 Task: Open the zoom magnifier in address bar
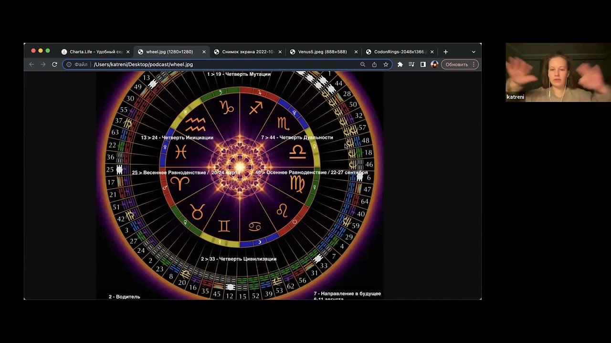click(x=363, y=64)
